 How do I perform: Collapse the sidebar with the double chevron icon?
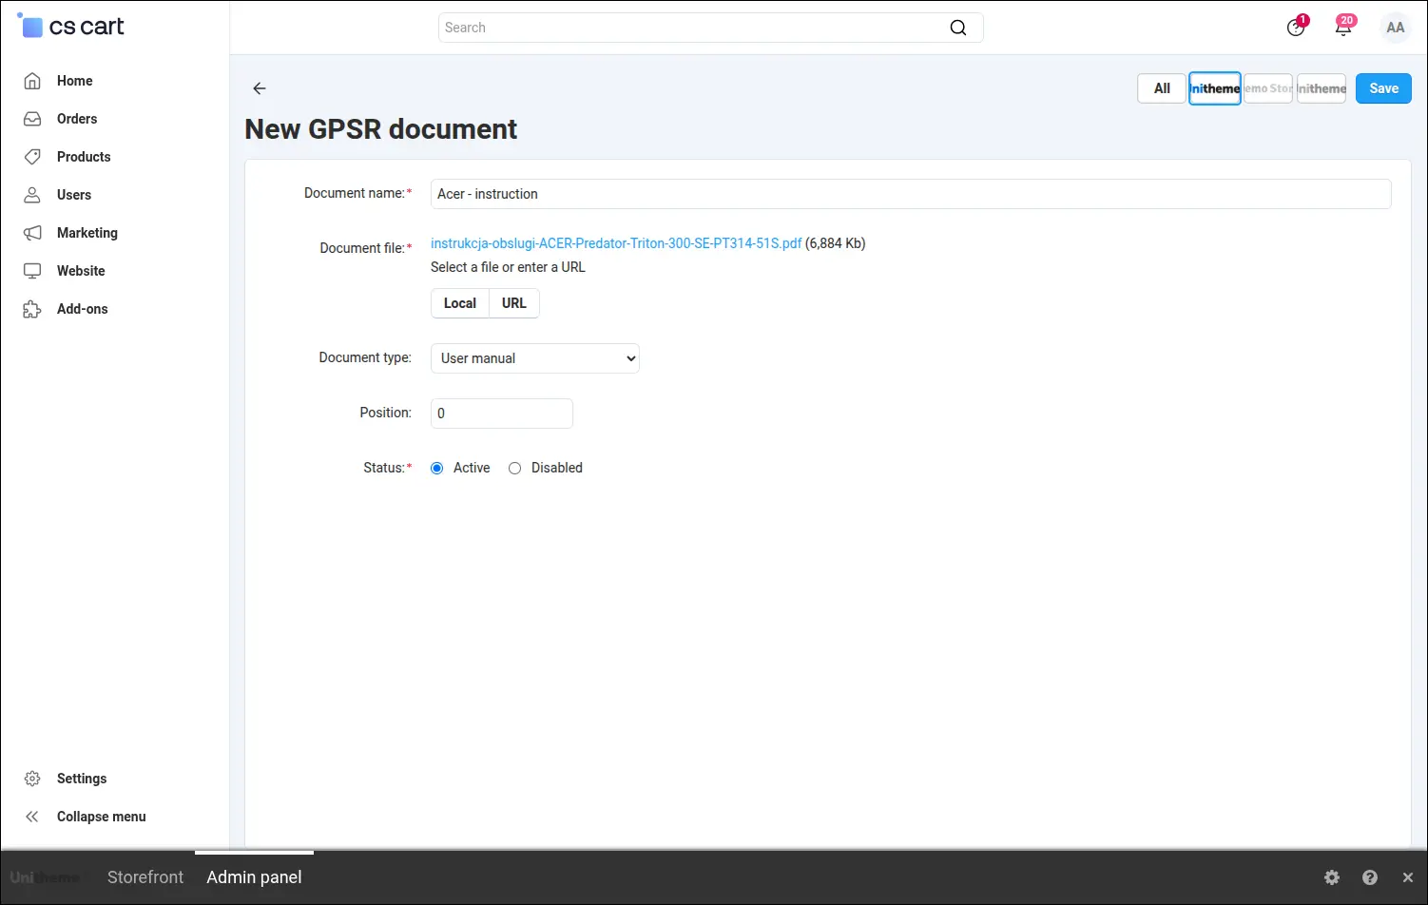click(x=32, y=817)
